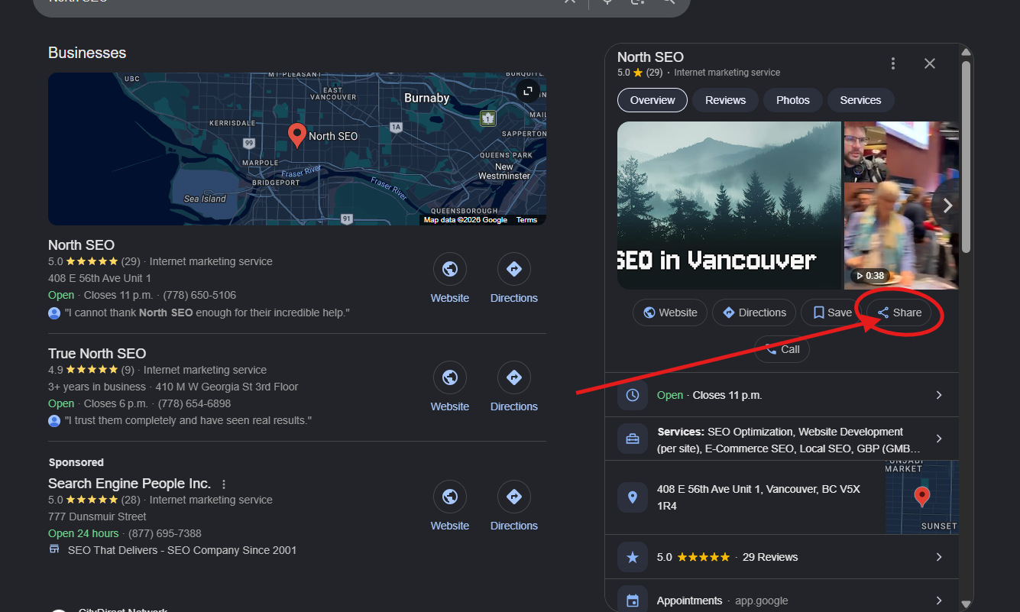Show next photo with carousel arrow

(947, 206)
